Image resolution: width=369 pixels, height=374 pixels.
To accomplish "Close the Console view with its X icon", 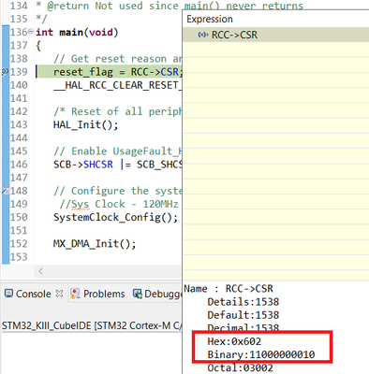I will [x=59, y=294].
